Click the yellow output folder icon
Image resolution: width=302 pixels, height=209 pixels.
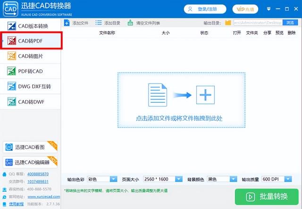[x=228, y=23]
